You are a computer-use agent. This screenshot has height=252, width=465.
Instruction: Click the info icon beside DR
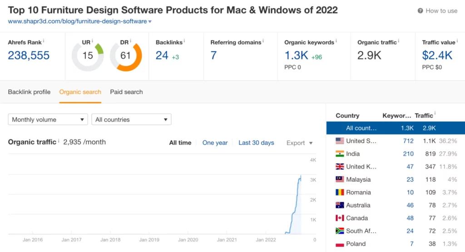click(x=130, y=41)
